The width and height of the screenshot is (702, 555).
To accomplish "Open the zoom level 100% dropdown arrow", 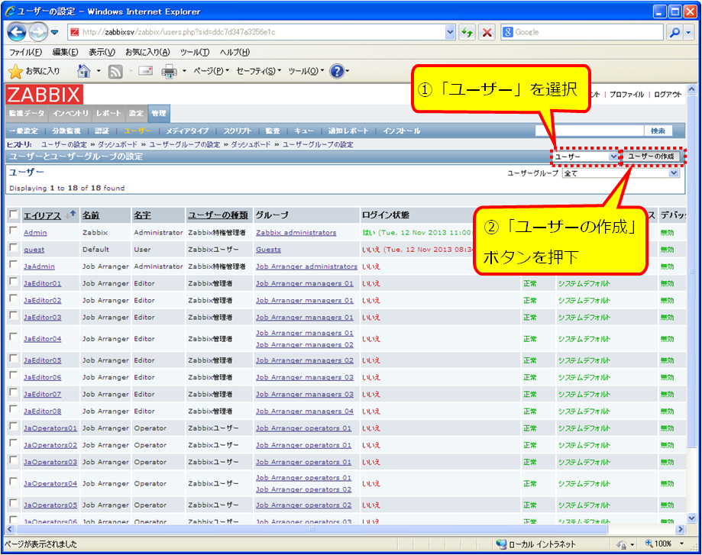I will (x=682, y=544).
